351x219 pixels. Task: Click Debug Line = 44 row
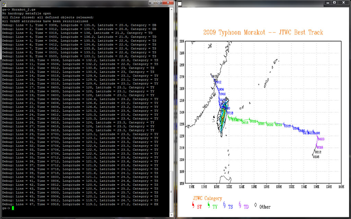(x=80, y=193)
